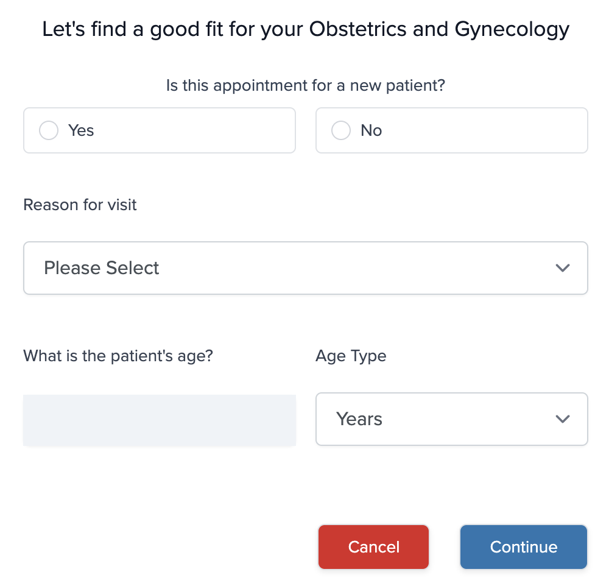Image resolution: width=609 pixels, height=586 pixels.
Task: Click the Yes radio button circle
Action: click(49, 130)
